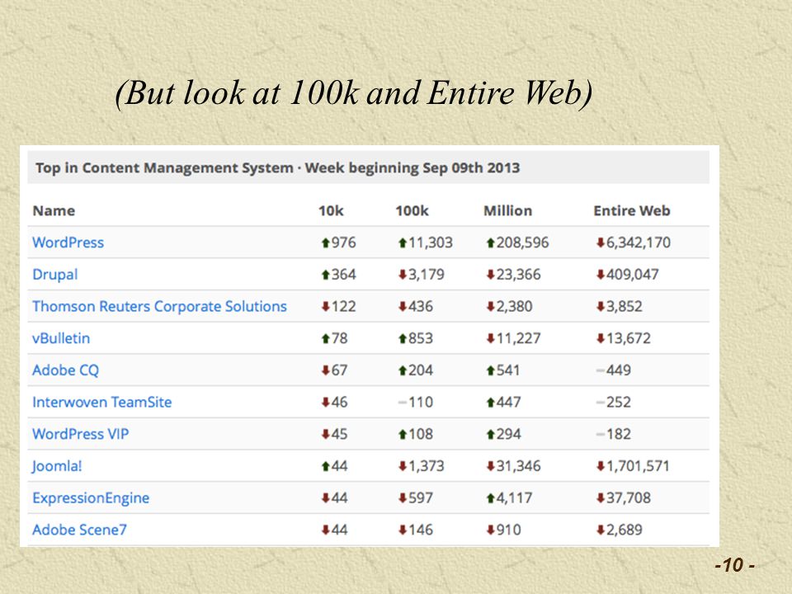Select ExpressionEngine 100k value 597
Image resolution: width=792 pixels, height=594 pixels.
(420, 498)
